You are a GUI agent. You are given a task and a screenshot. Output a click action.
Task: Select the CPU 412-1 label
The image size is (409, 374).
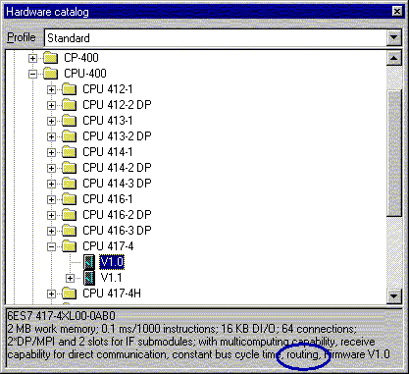tap(108, 89)
